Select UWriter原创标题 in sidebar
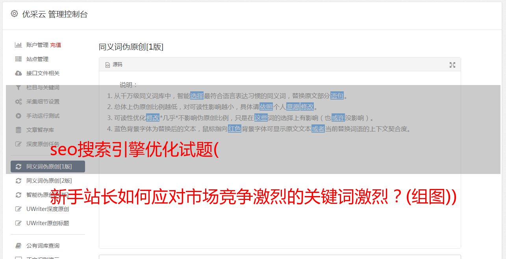This screenshot has height=259, width=506. pos(48,223)
